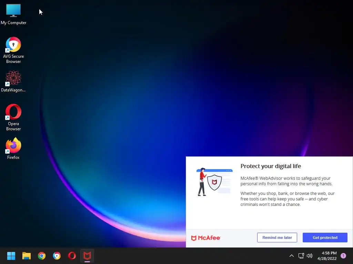The height and width of the screenshot is (264, 353).
Task: Click the shield illustration in the McAfee popup
Action: 214,182
